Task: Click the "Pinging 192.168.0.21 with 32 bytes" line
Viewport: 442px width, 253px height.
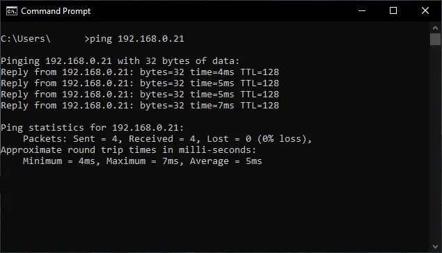Action: pos(120,61)
